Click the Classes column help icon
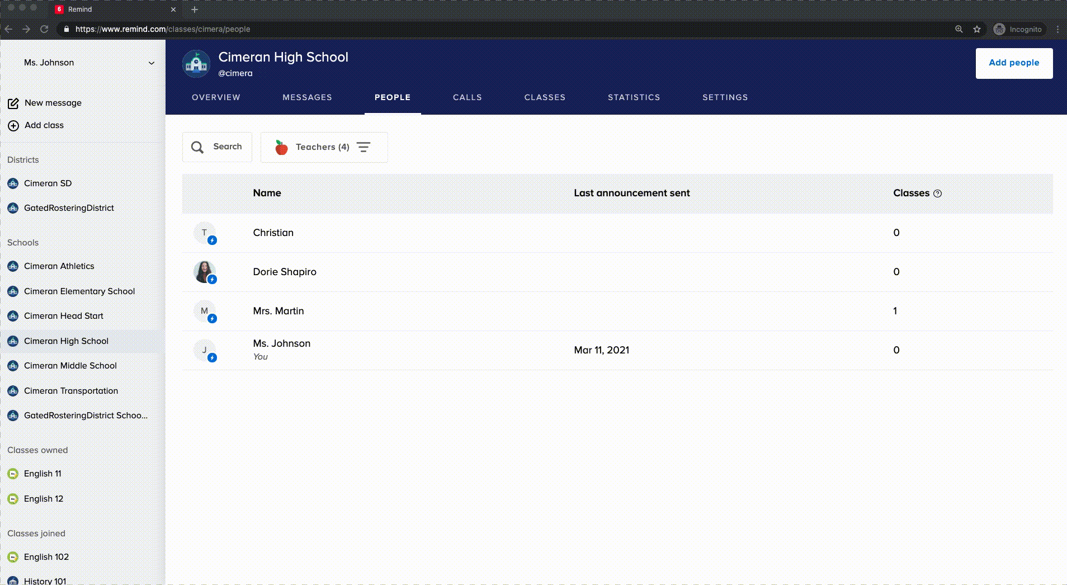This screenshot has height=585, width=1067. pyautogui.click(x=937, y=194)
